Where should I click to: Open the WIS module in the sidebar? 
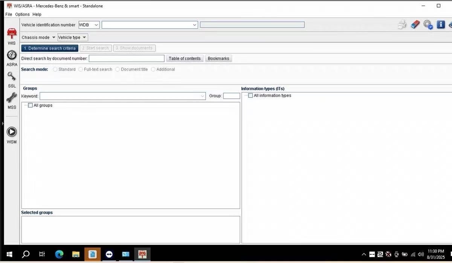[12, 37]
